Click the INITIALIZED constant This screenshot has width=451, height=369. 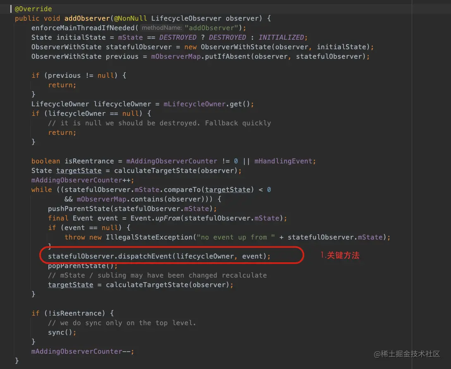coord(281,37)
